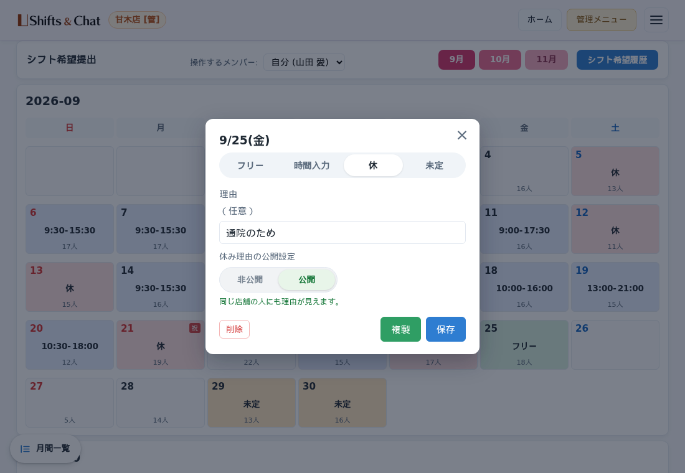Open the September 28 calendar cell

161,403
